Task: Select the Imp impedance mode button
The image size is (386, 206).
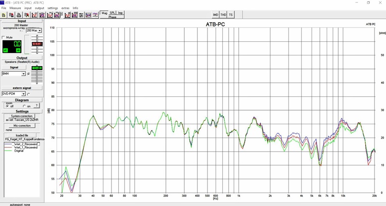Action: coord(120,13)
